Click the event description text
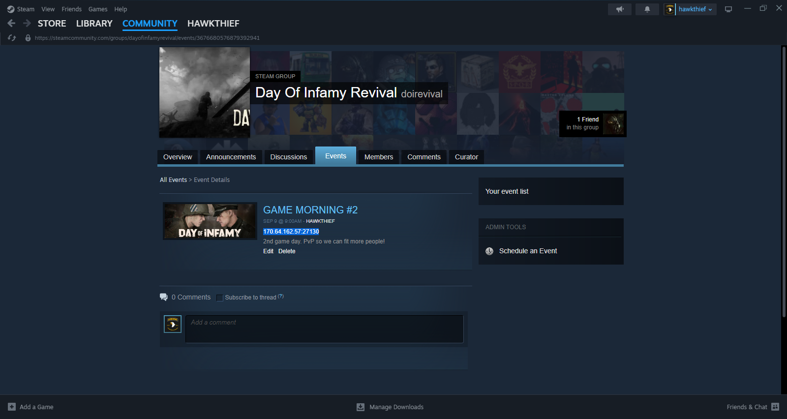Image resolution: width=787 pixels, height=419 pixels. (324, 241)
